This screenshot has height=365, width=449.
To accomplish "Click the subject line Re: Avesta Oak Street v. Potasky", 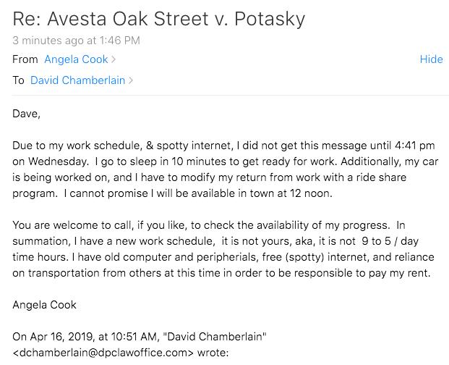I will point(159,19).
